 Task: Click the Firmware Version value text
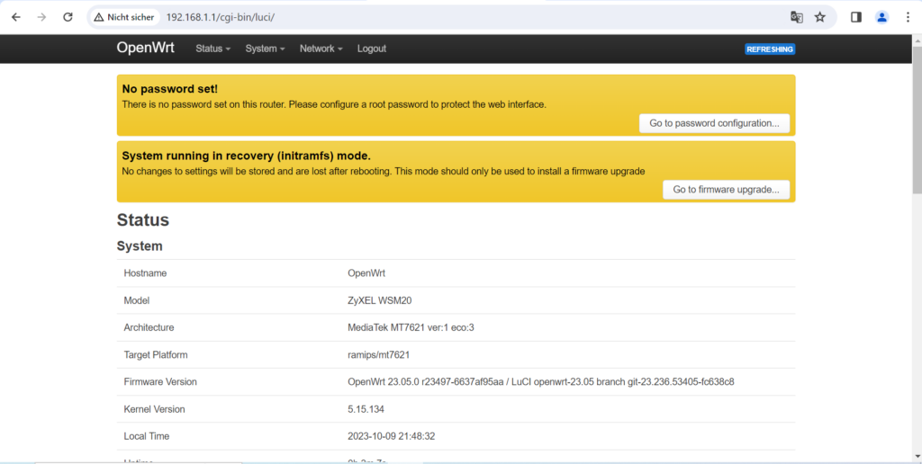pos(541,382)
